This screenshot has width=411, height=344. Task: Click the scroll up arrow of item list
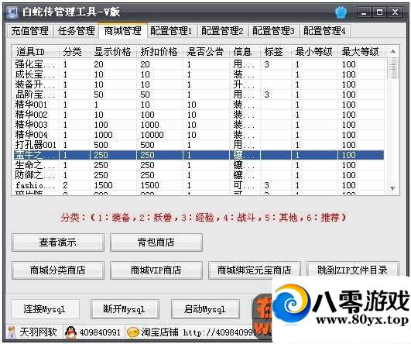click(392, 51)
